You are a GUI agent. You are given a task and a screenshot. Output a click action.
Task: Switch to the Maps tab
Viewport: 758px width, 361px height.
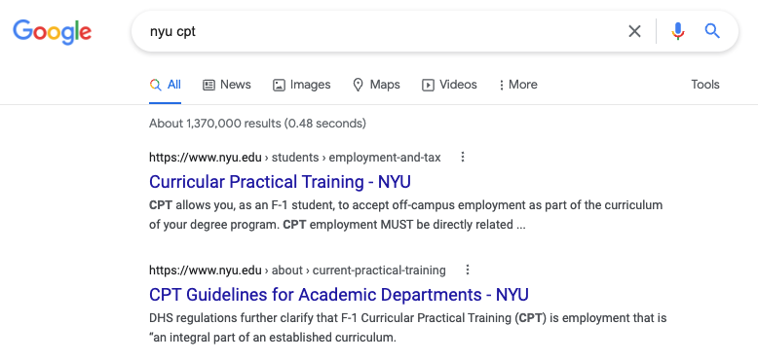click(377, 85)
